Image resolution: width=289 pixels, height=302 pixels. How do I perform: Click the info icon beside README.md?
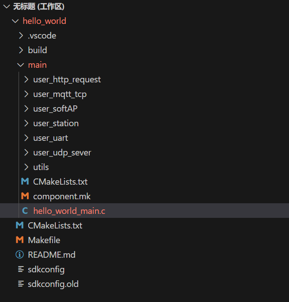(x=19, y=255)
